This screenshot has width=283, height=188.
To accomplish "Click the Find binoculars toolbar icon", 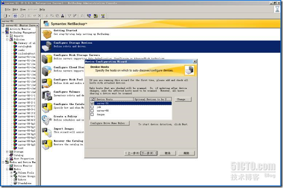I will click(62, 16).
